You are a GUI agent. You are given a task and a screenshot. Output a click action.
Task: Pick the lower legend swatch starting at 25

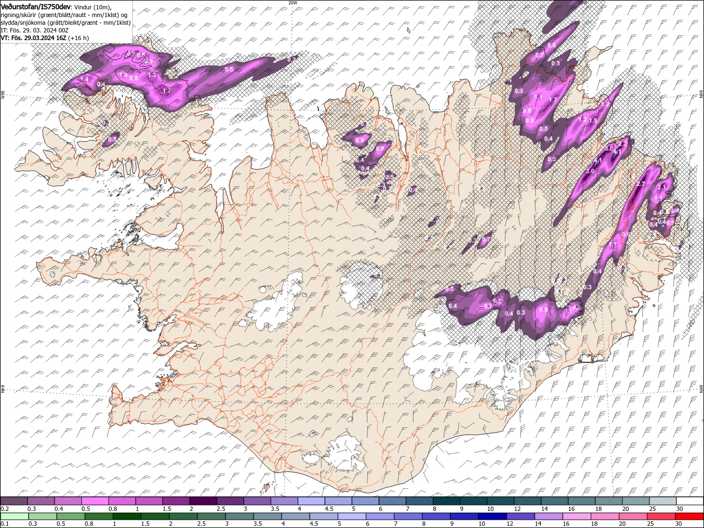click(661, 516)
